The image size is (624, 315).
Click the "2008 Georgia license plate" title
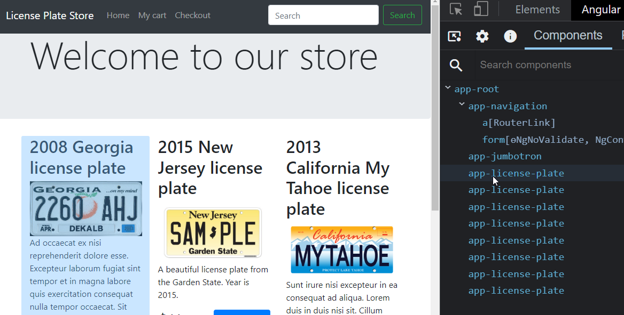click(x=82, y=158)
